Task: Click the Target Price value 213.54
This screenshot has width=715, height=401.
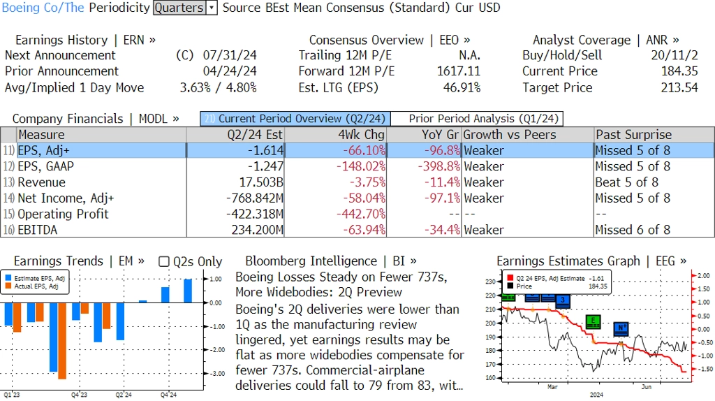Action: point(679,88)
